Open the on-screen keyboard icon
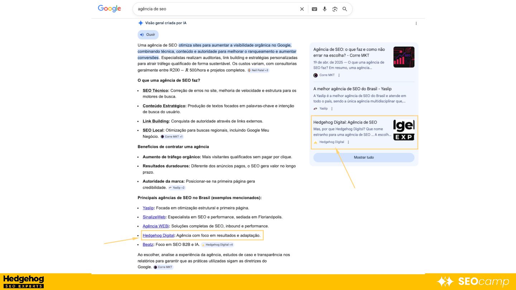The height and width of the screenshot is (290, 516). [314, 9]
